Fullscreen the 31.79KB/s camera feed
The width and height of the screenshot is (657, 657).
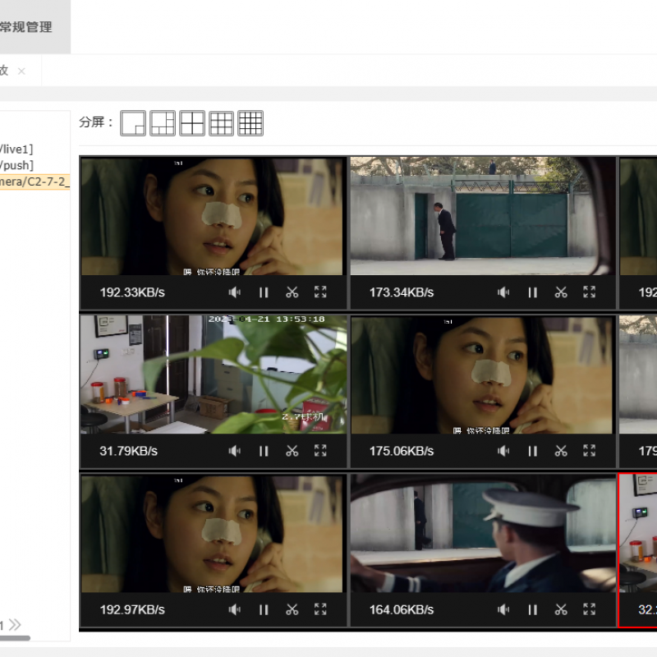[320, 451]
